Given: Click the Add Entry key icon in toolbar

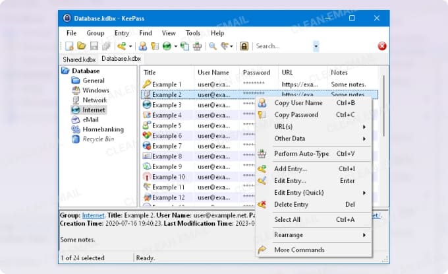Looking at the screenshot, I should tap(122, 46).
